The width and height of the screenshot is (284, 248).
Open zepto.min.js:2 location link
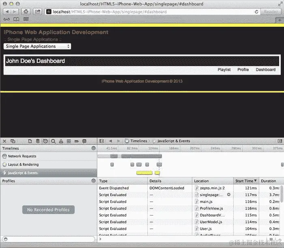212,188
